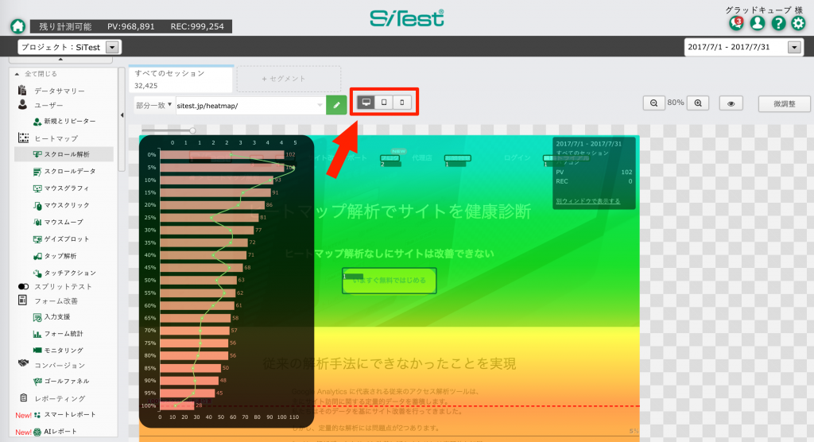Open notifications chat icon with badge
814x442 pixels.
click(736, 23)
